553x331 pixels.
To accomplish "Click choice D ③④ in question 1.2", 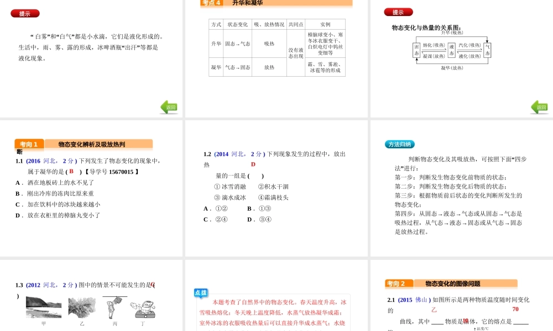I will (259, 220).
